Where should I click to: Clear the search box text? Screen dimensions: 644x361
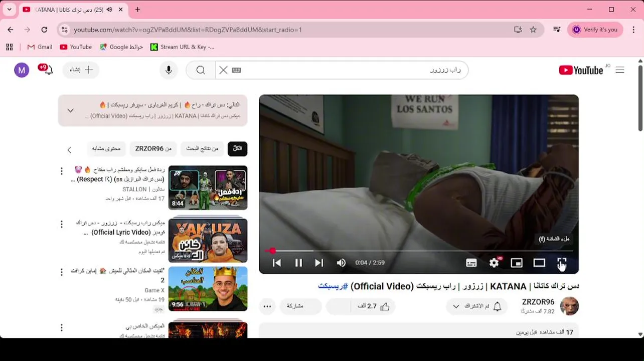224,70
